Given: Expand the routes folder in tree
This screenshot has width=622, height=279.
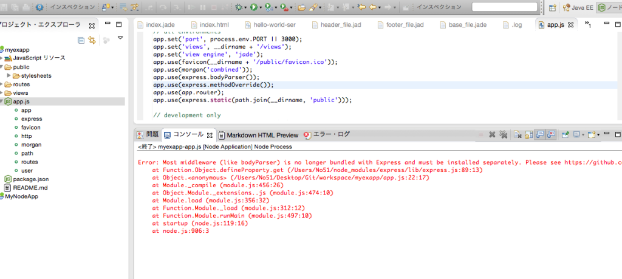Looking at the screenshot, I should 2,84.
